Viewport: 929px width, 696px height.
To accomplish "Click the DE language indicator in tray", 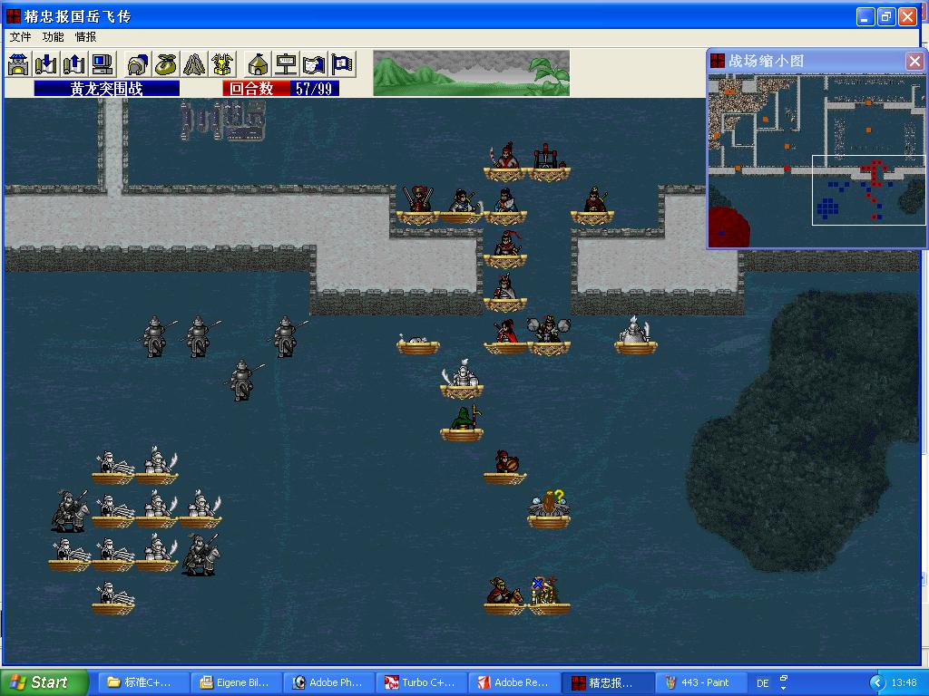I will (x=762, y=683).
